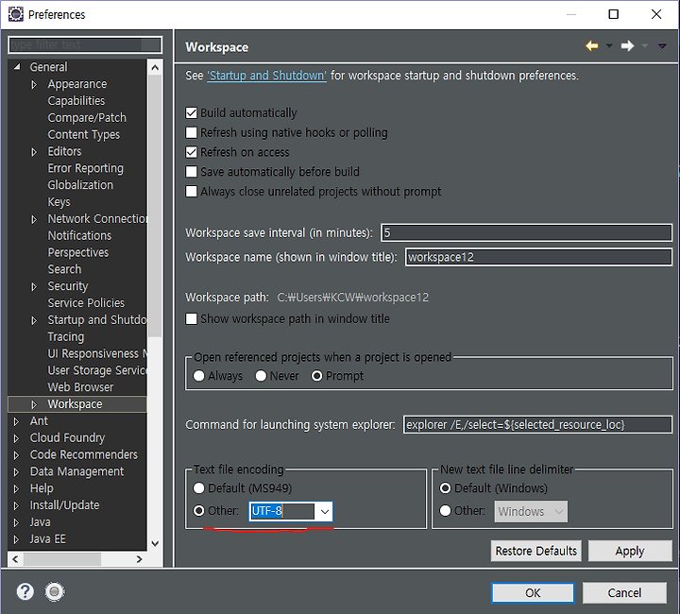Select Default (Windows) line delimiter radio
680x614 pixels.
point(446,488)
